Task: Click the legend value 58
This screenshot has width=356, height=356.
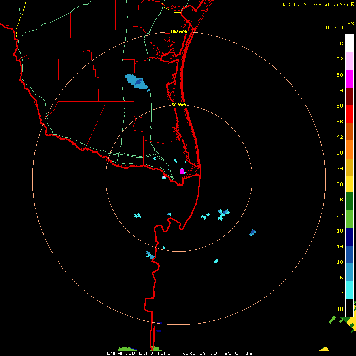Action: [340, 75]
